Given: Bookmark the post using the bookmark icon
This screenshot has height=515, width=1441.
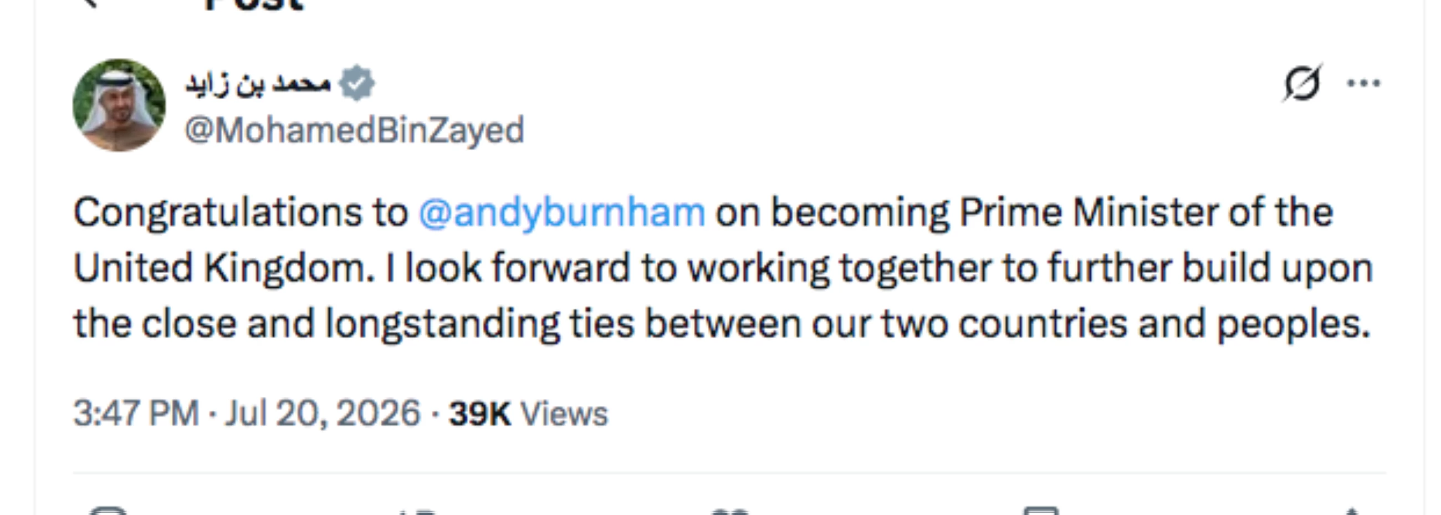Looking at the screenshot, I should (x=1041, y=511).
